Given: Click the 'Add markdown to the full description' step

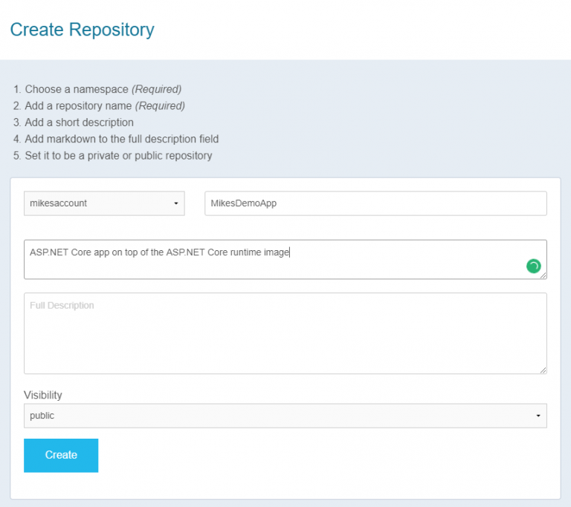Looking at the screenshot, I should [x=121, y=139].
